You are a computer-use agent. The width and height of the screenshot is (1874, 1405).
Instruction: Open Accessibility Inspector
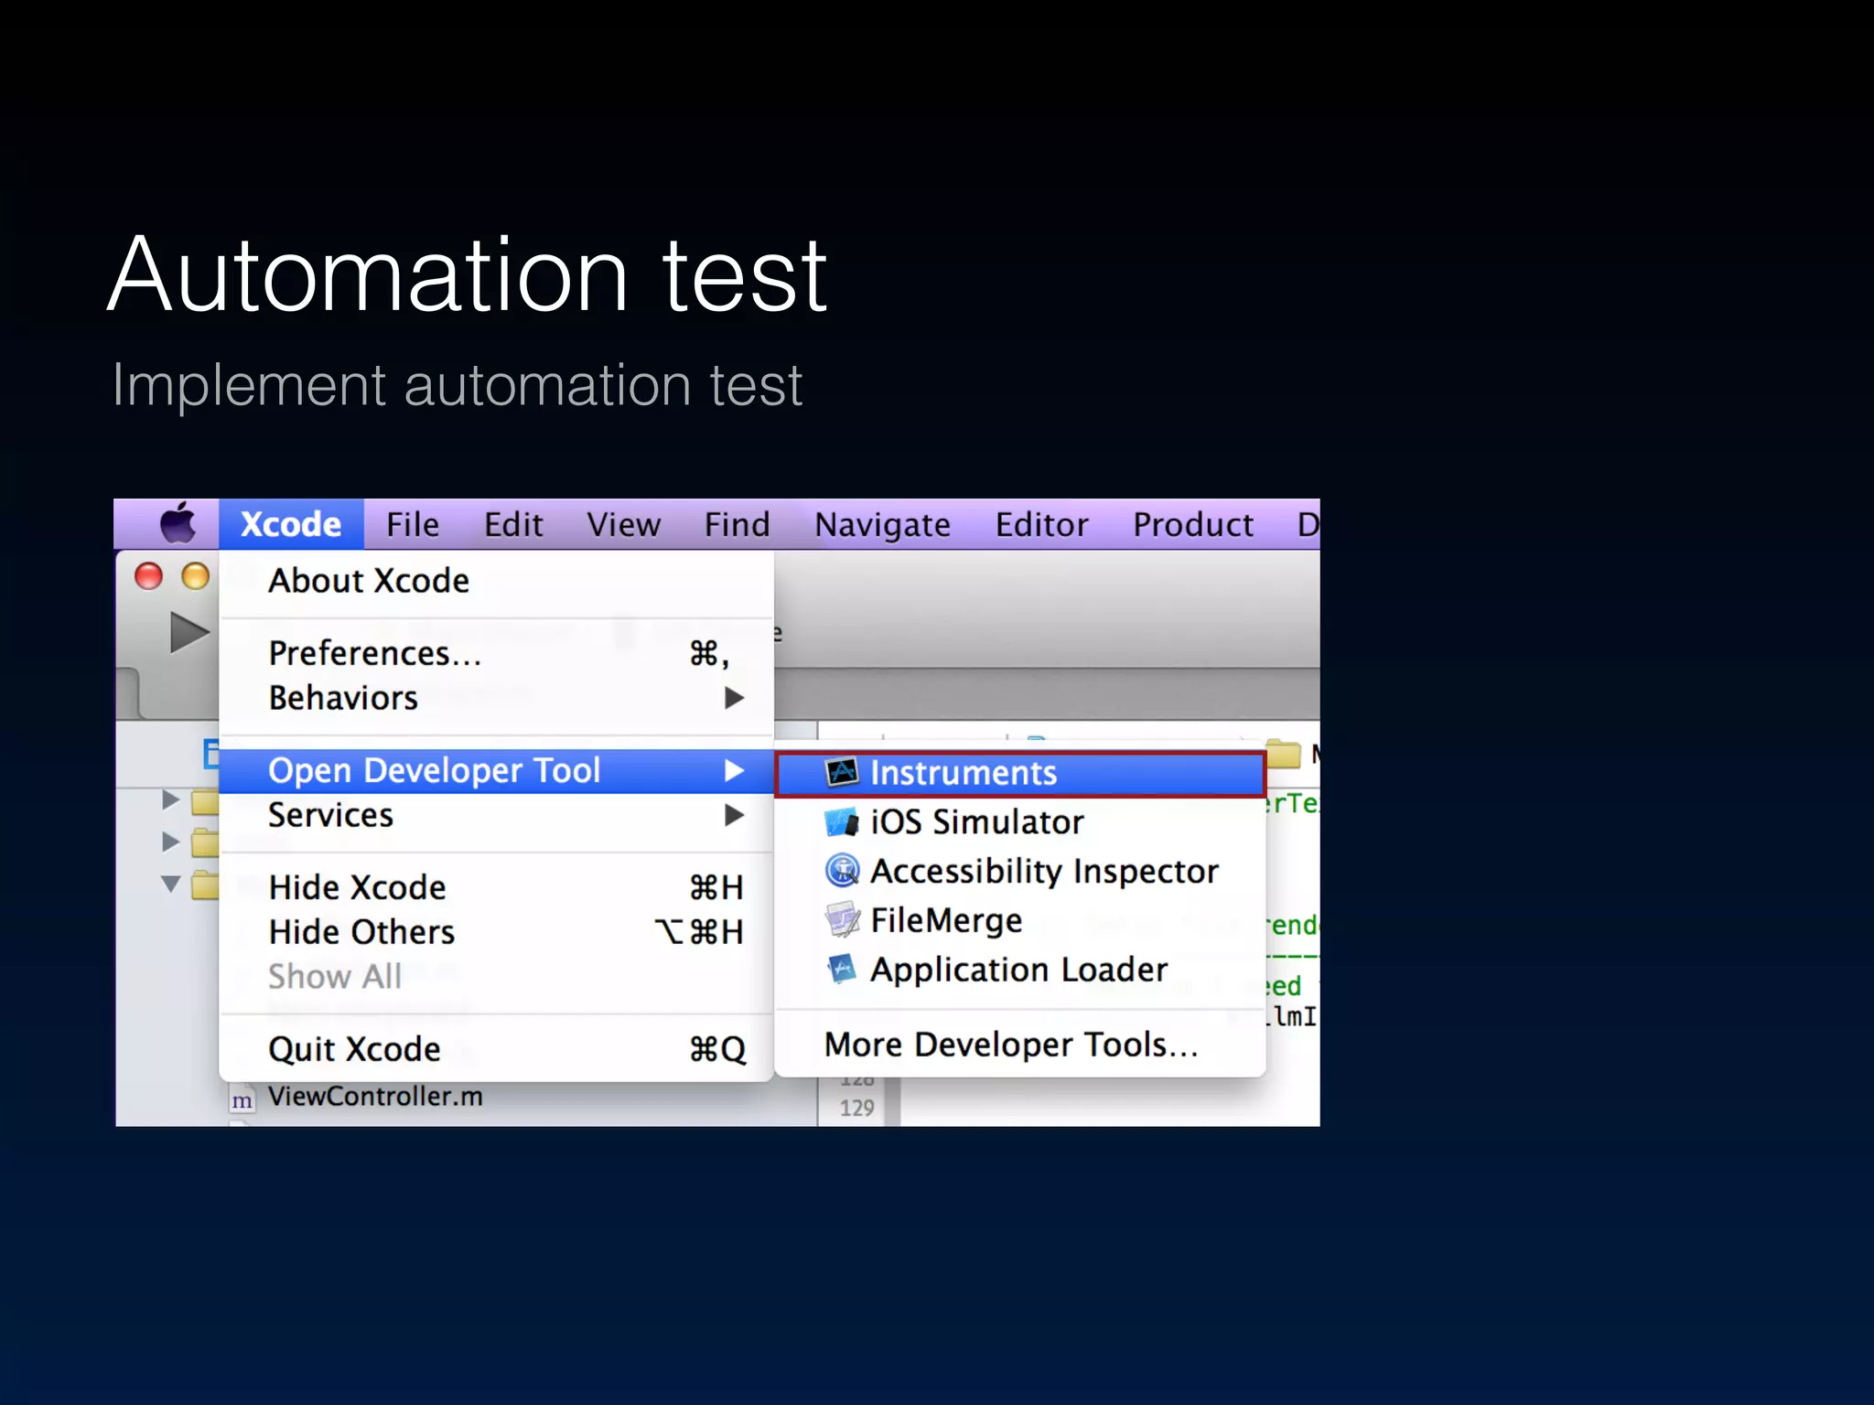(x=1020, y=872)
